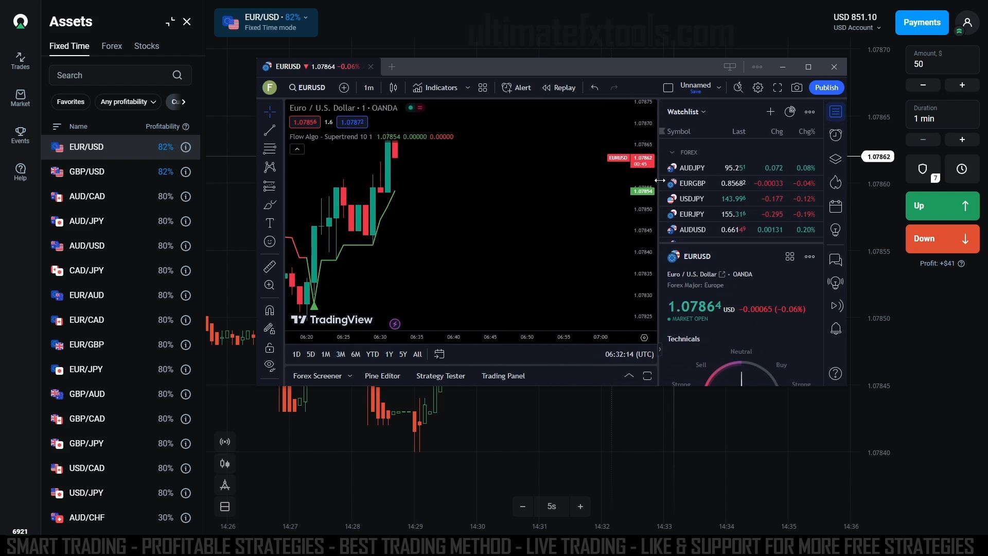Select the 1D time range
This screenshot has height=556, width=988.
[296, 354]
